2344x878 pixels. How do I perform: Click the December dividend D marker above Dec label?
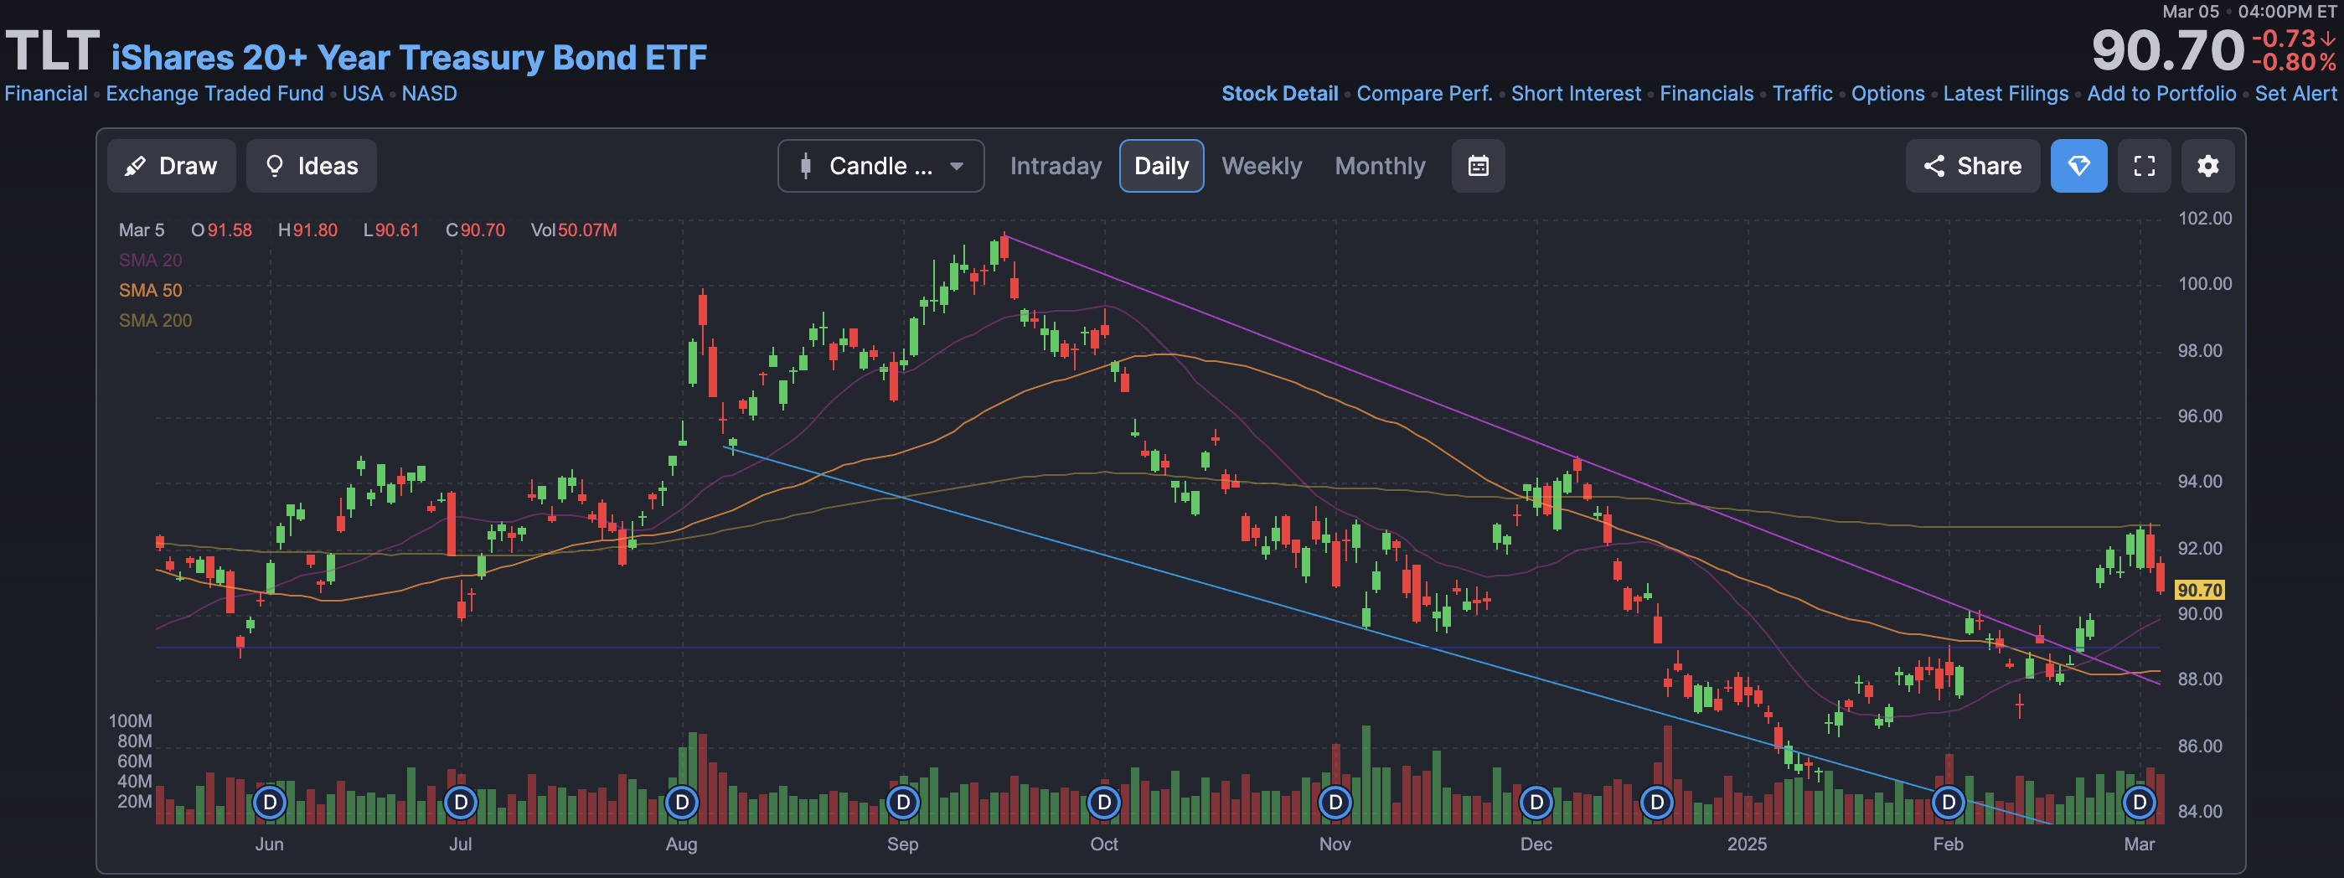pos(1536,803)
